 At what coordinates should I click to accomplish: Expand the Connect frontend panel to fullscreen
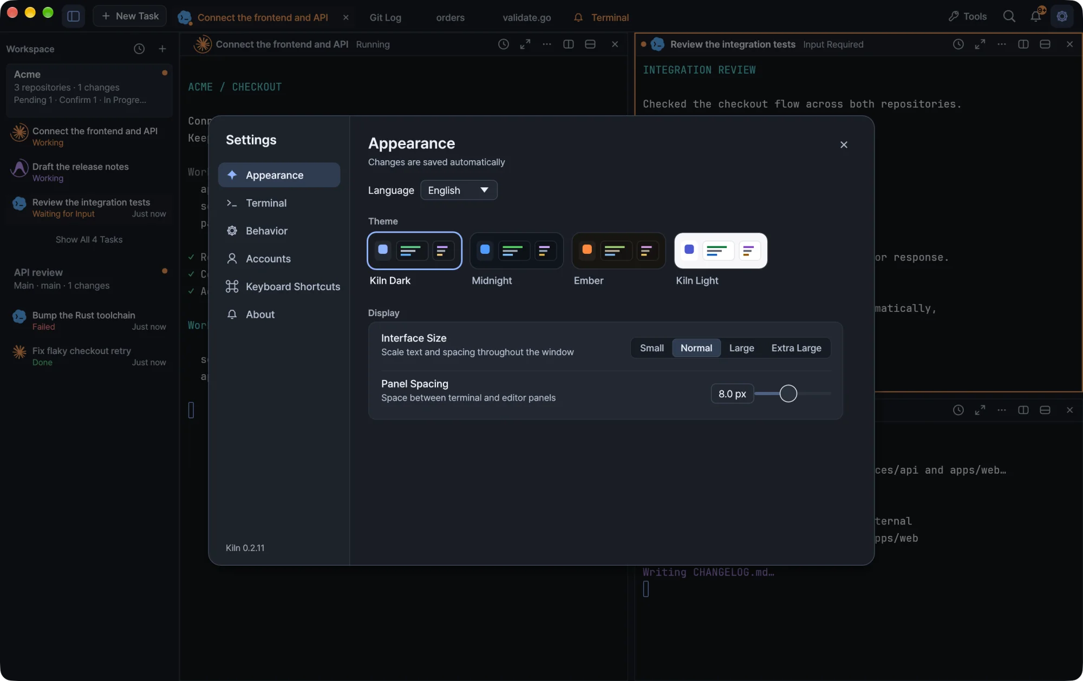point(525,44)
